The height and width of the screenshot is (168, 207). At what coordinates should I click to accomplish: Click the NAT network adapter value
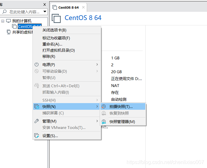click(115, 86)
